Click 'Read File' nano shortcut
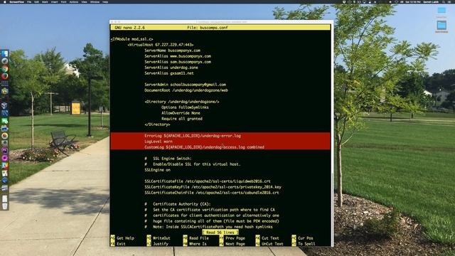 [x=199, y=238]
